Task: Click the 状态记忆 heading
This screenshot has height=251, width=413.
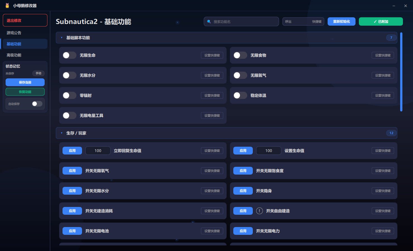Action: coord(13,66)
